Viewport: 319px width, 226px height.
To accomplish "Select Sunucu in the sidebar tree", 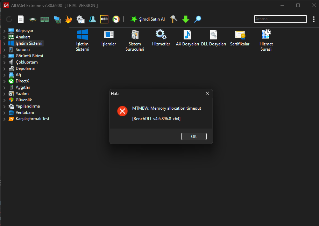I will click(x=23, y=50).
